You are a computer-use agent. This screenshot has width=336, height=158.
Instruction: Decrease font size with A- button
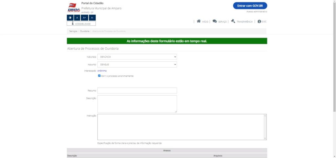[x=92, y=18]
